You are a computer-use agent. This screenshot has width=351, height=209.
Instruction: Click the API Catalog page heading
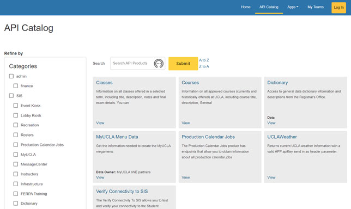[x=29, y=28]
